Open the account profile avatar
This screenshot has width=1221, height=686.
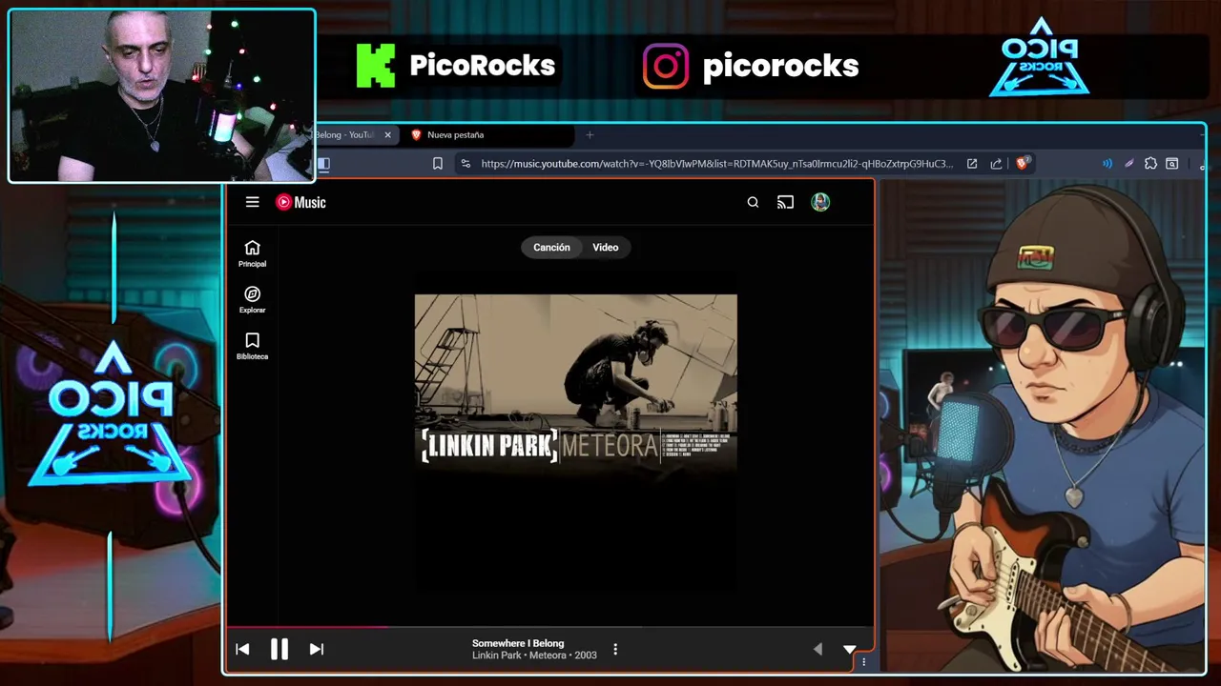(x=820, y=202)
